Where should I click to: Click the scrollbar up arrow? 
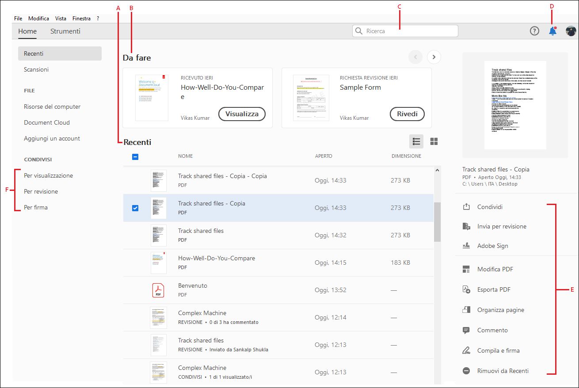coord(438,170)
